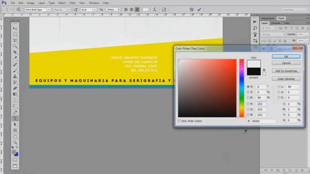Select the Eraser tool
Image resolution: width=310 pixels, height=174 pixels.
[x=15, y=88]
